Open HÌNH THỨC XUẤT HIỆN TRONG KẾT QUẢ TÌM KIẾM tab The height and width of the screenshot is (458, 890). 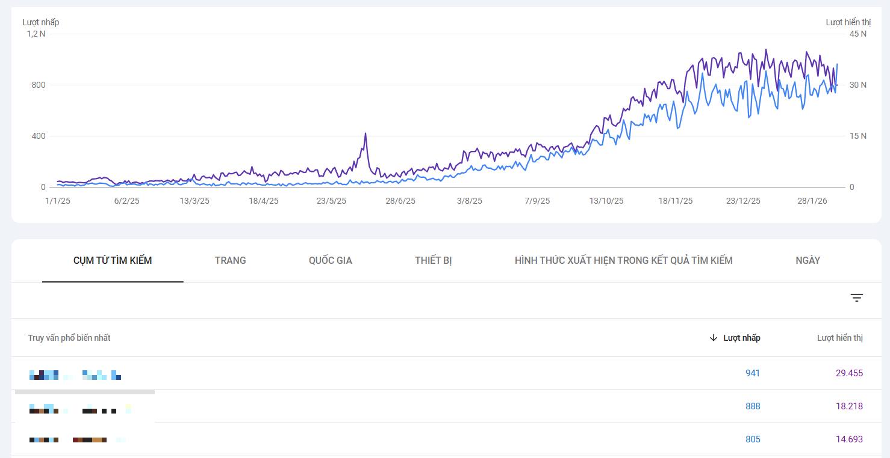(623, 260)
